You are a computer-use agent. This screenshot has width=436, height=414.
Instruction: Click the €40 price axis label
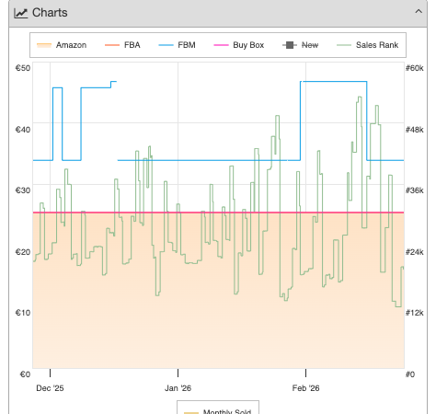point(23,130)
